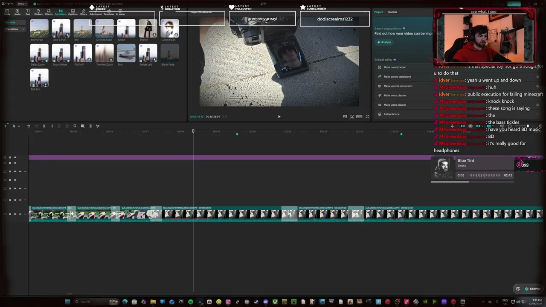Click the Export button
The image size is (546, 307).
(514, 4)
